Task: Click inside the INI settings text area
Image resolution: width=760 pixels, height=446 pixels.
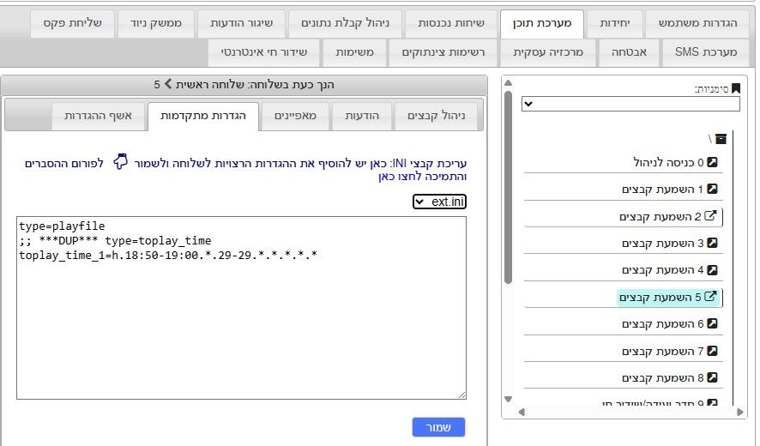Action: tap(241, 308)
